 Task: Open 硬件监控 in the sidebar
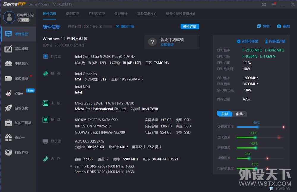click(x=18, y=34)
